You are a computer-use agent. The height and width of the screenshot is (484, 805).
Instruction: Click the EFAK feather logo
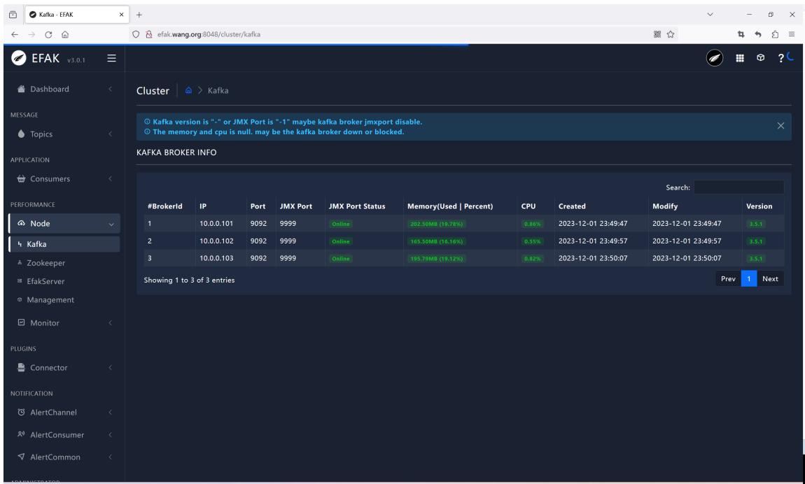(19, 58)
